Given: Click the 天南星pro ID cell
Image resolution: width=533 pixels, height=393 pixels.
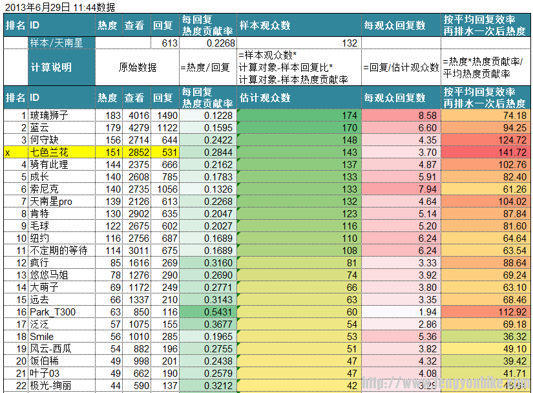Looking at the screenshot, I should point(61,202).
